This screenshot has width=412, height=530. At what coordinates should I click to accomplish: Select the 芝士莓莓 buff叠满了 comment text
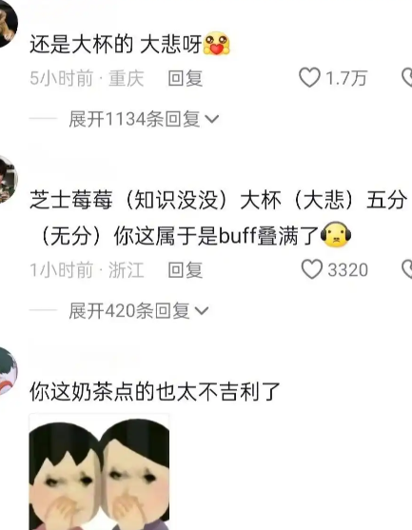pyautogui.click(x=218, y=217)
